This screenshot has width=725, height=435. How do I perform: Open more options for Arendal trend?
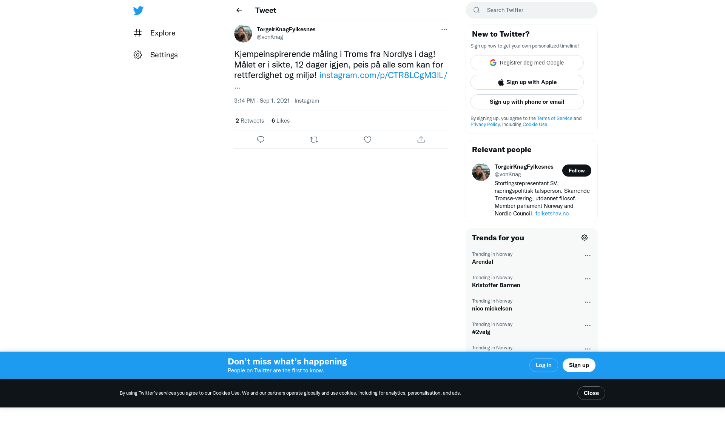(x=588, y=255)
